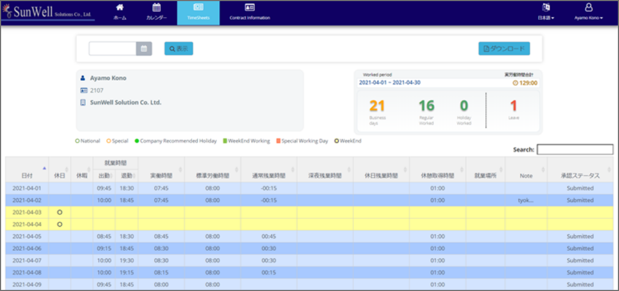This screenshot has width=619, height=291.
Task: Click the worked period 2021-04-01 ~ 2021-04-30
Action: pyautogui.click(x=389, y=83)
